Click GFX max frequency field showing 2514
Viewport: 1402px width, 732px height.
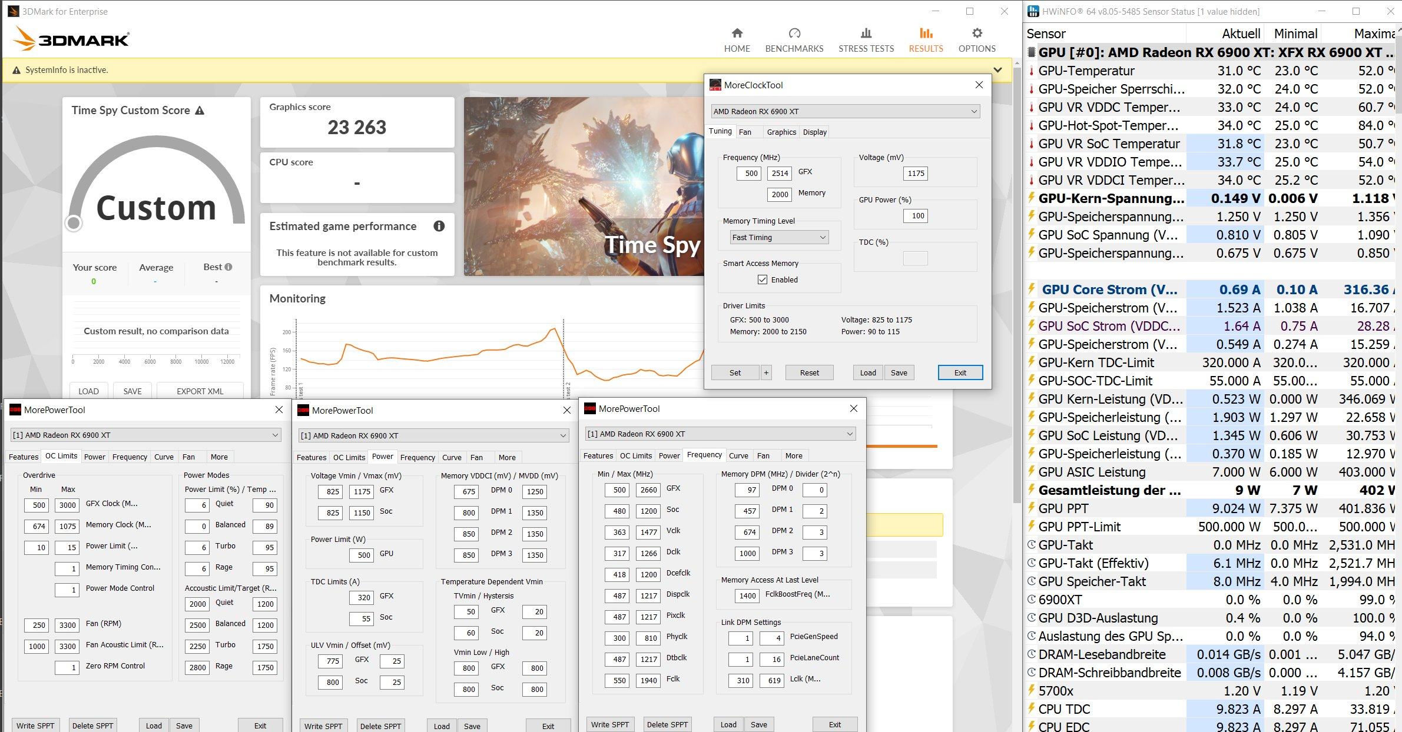[x=780, y=174]
